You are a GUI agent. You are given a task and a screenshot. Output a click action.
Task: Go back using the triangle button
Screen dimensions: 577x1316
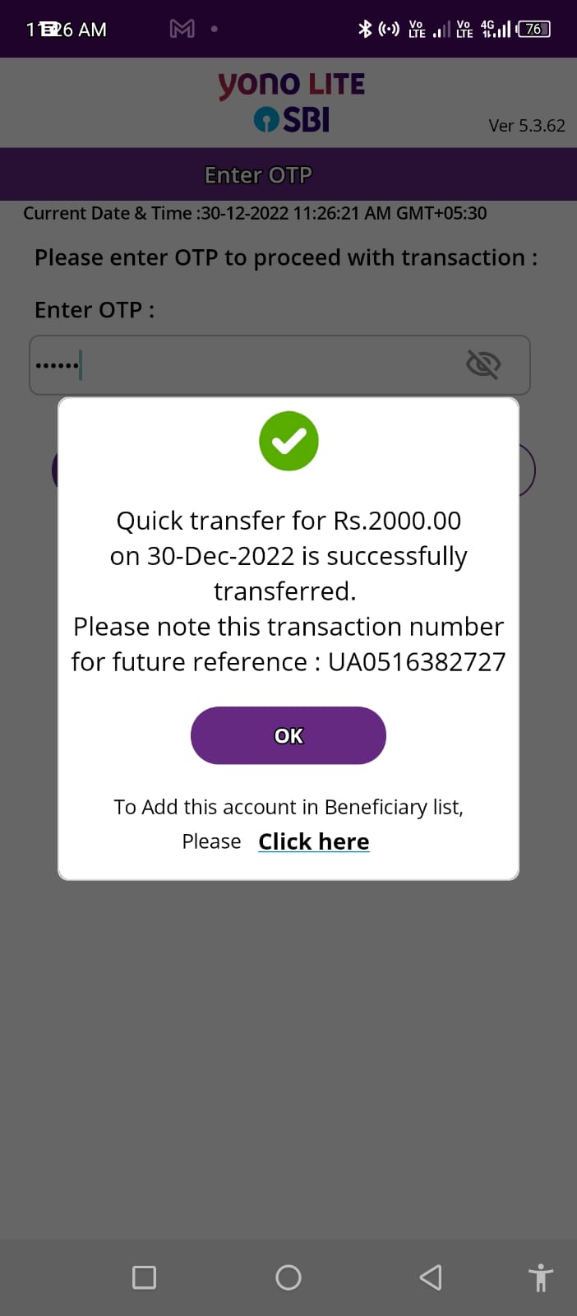431,1277
